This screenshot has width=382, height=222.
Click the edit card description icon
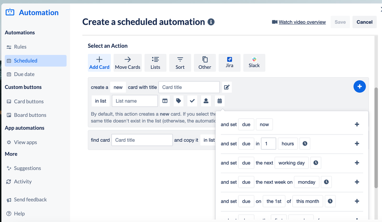tap(227, 87)
